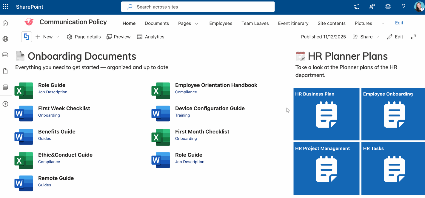The height and width of the screenshot is (198, 425).
Task: Open the user profile avatar
Action: point(419,7)
